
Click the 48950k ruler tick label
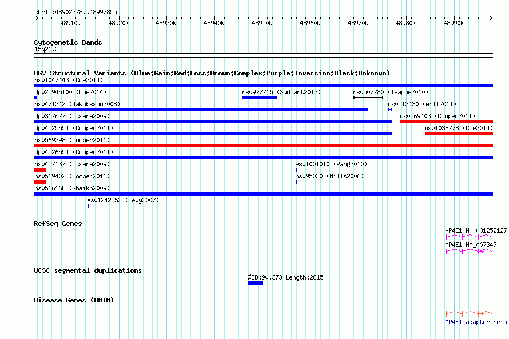coord(262,23)
